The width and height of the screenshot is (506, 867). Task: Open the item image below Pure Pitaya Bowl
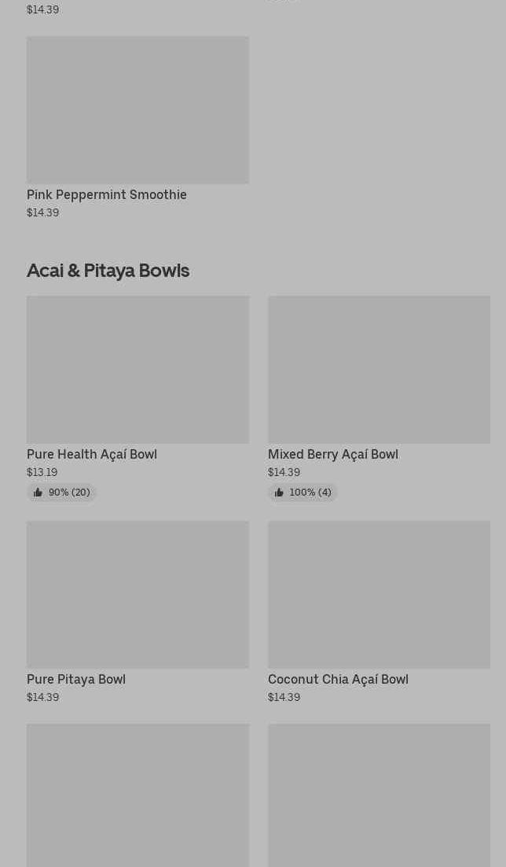coord(137,795)
